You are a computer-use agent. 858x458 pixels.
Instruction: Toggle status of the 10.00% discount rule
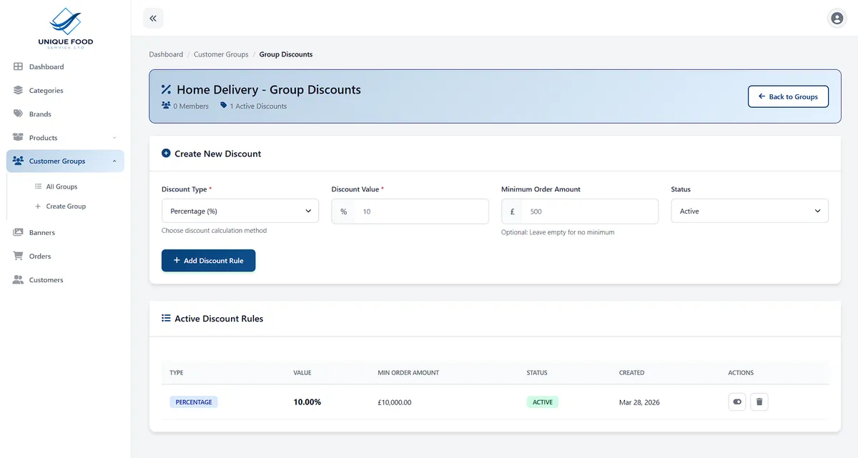tap(737, 402)
